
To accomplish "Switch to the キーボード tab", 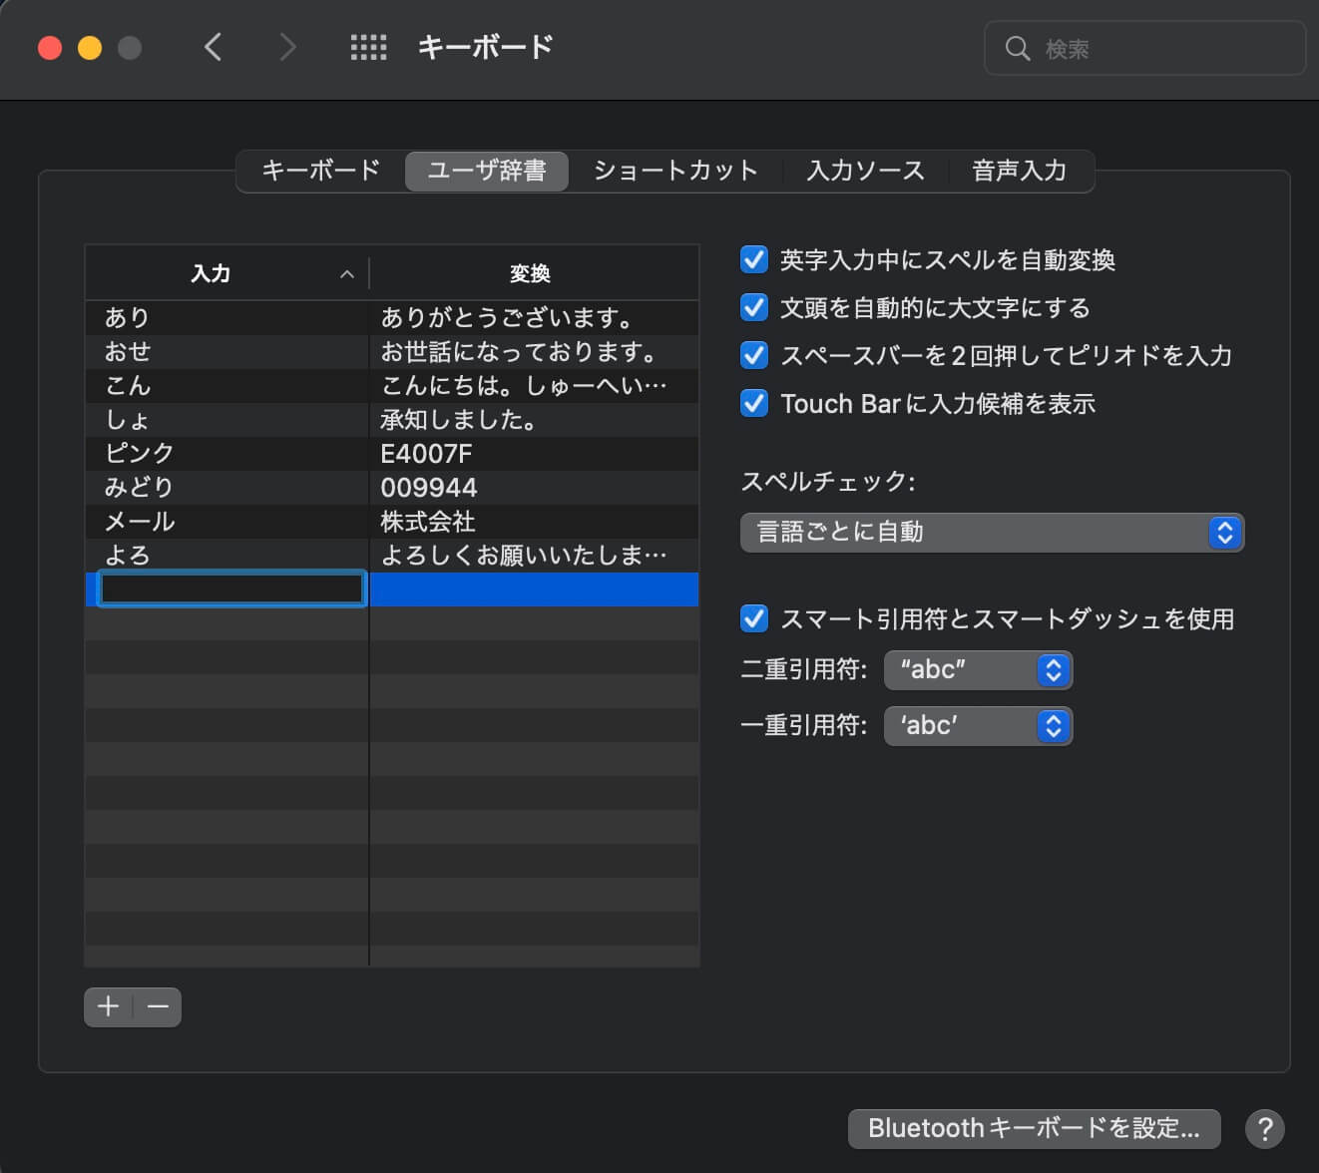I will point(320,171).
